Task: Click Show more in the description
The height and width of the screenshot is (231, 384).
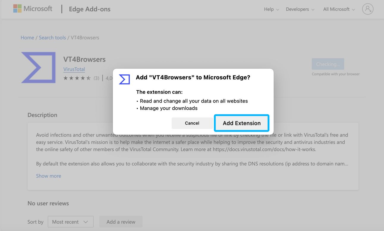Action: coord(48,176)
